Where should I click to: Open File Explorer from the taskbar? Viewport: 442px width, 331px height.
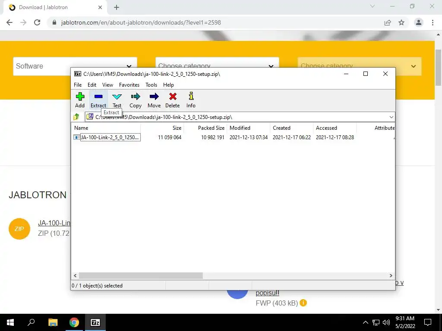pyautogui.click(x=53, y=322)
